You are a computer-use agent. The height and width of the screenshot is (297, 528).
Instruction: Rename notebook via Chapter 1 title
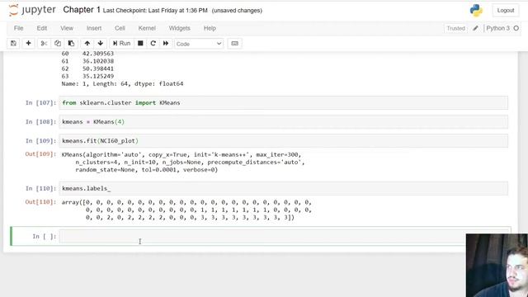(82, 10)
